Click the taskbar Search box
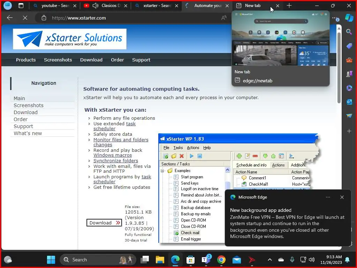The image size is (357, 268). [98, 260]
